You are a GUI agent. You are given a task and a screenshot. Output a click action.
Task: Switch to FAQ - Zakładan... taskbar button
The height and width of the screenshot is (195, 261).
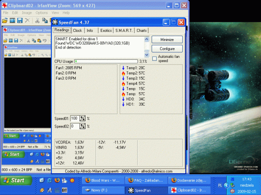click(x=146, y=180)
